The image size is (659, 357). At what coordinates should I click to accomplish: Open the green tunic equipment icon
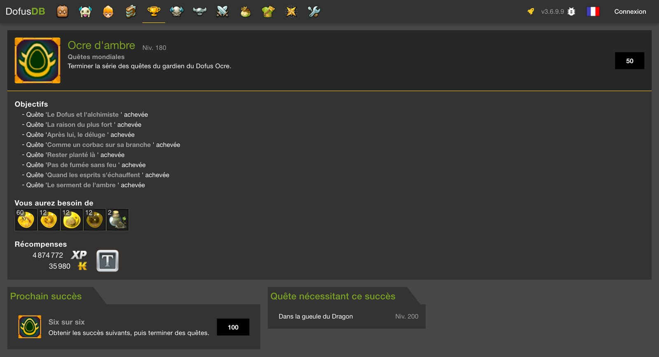[x=268, y=12]
